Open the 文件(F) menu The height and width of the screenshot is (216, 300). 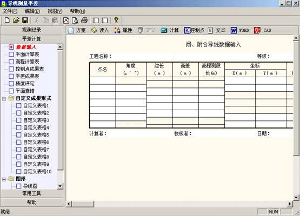tap(10, 11)
